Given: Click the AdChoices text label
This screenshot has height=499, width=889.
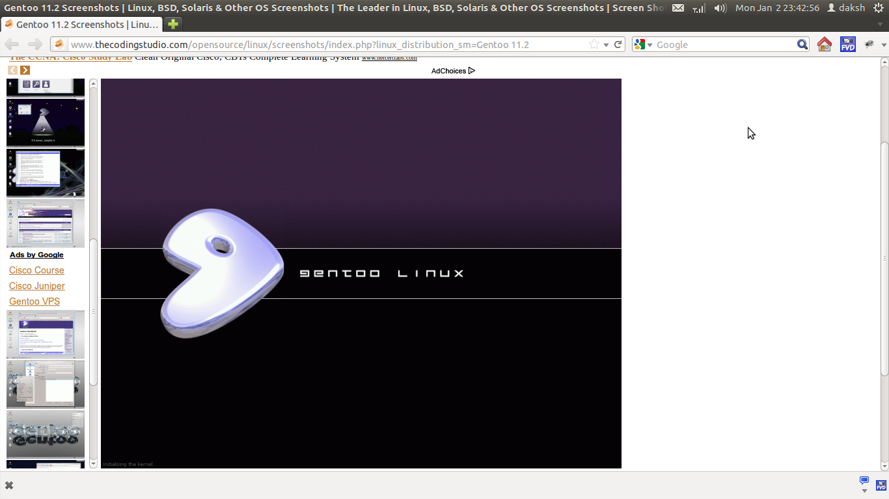Looking at the screenshot, I should click(x=448, y=71).
